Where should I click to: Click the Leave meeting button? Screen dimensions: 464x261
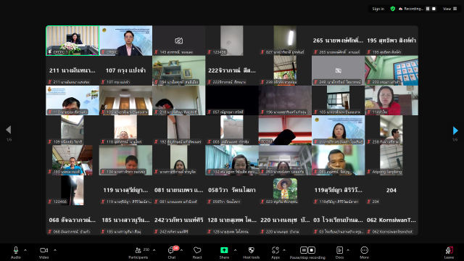(449, 252)
